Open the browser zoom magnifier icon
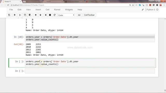This screenshot has height=93, width=166. [130, 5]
